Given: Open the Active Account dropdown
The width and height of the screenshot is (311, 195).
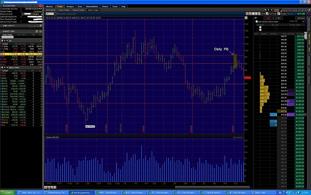Looking at the screenshot, I should [x=32, y=14].
